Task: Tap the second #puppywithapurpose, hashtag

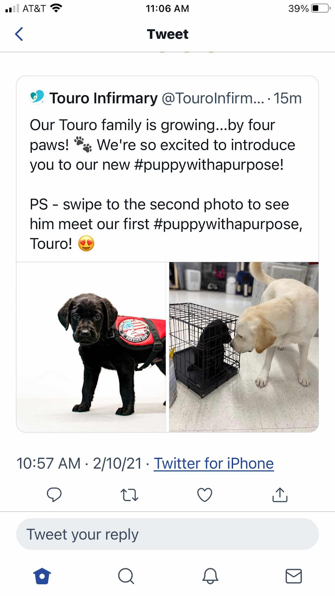Action: click(227, 224)
